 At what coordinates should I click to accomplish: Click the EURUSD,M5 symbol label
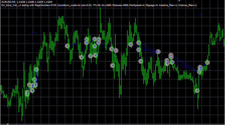(x=8, y=2)
